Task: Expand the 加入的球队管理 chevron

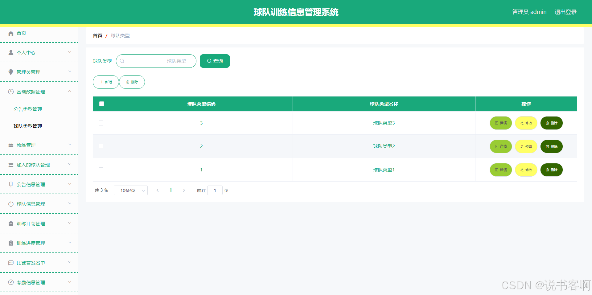Action: (x=70, y=164)
